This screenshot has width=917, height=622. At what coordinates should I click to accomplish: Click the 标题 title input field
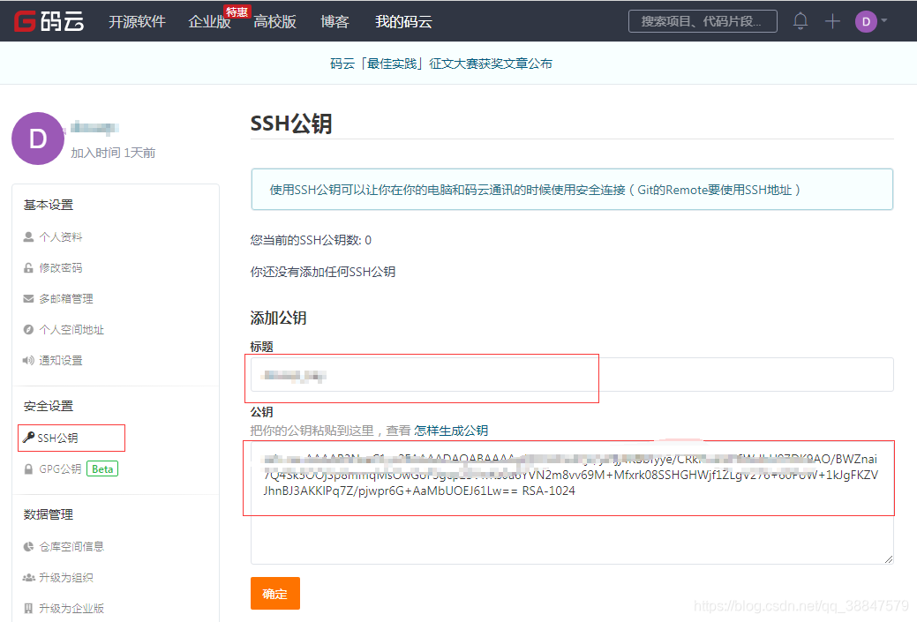(x=572, y=375)
